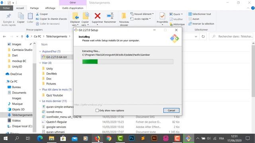Click Inverser la sélection
Image resolution: width=255 pixels, height=143 pixels.
(x=201, y=24)
